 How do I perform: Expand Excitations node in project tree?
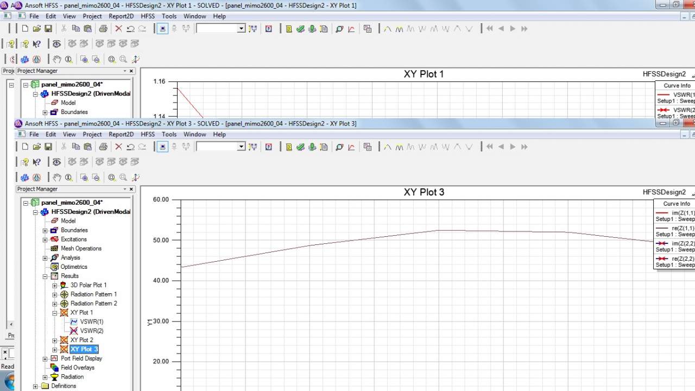45,239
